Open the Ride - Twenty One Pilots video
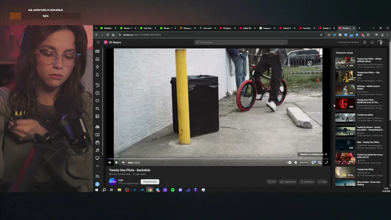The height and width of the screenshot is (220, 391). click(x=359, y=145)
